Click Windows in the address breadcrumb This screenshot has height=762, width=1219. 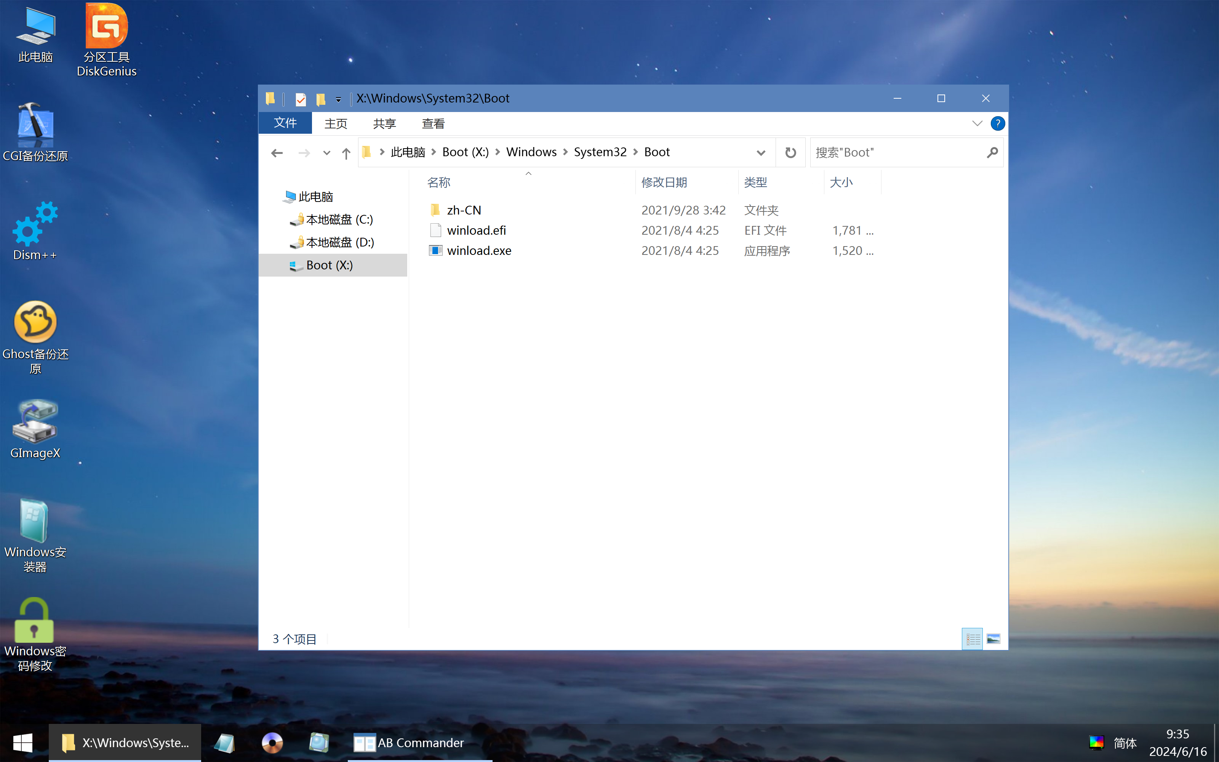(x=531, y=152)
